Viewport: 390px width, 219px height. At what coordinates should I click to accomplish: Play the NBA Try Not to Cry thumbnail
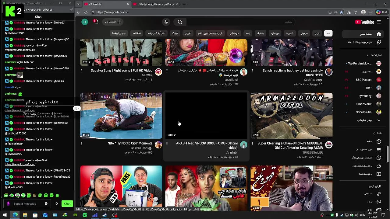click(121, 116)
